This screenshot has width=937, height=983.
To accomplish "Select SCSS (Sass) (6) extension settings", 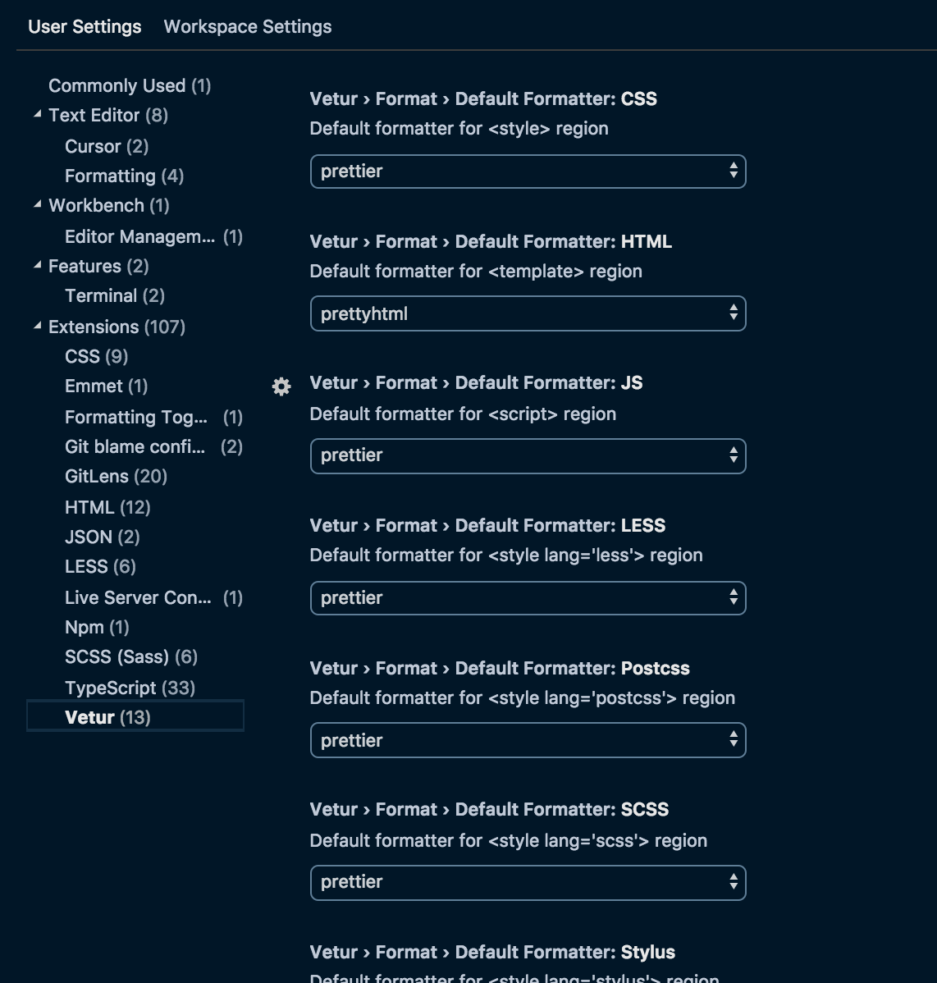I will (x=131, y=657).
